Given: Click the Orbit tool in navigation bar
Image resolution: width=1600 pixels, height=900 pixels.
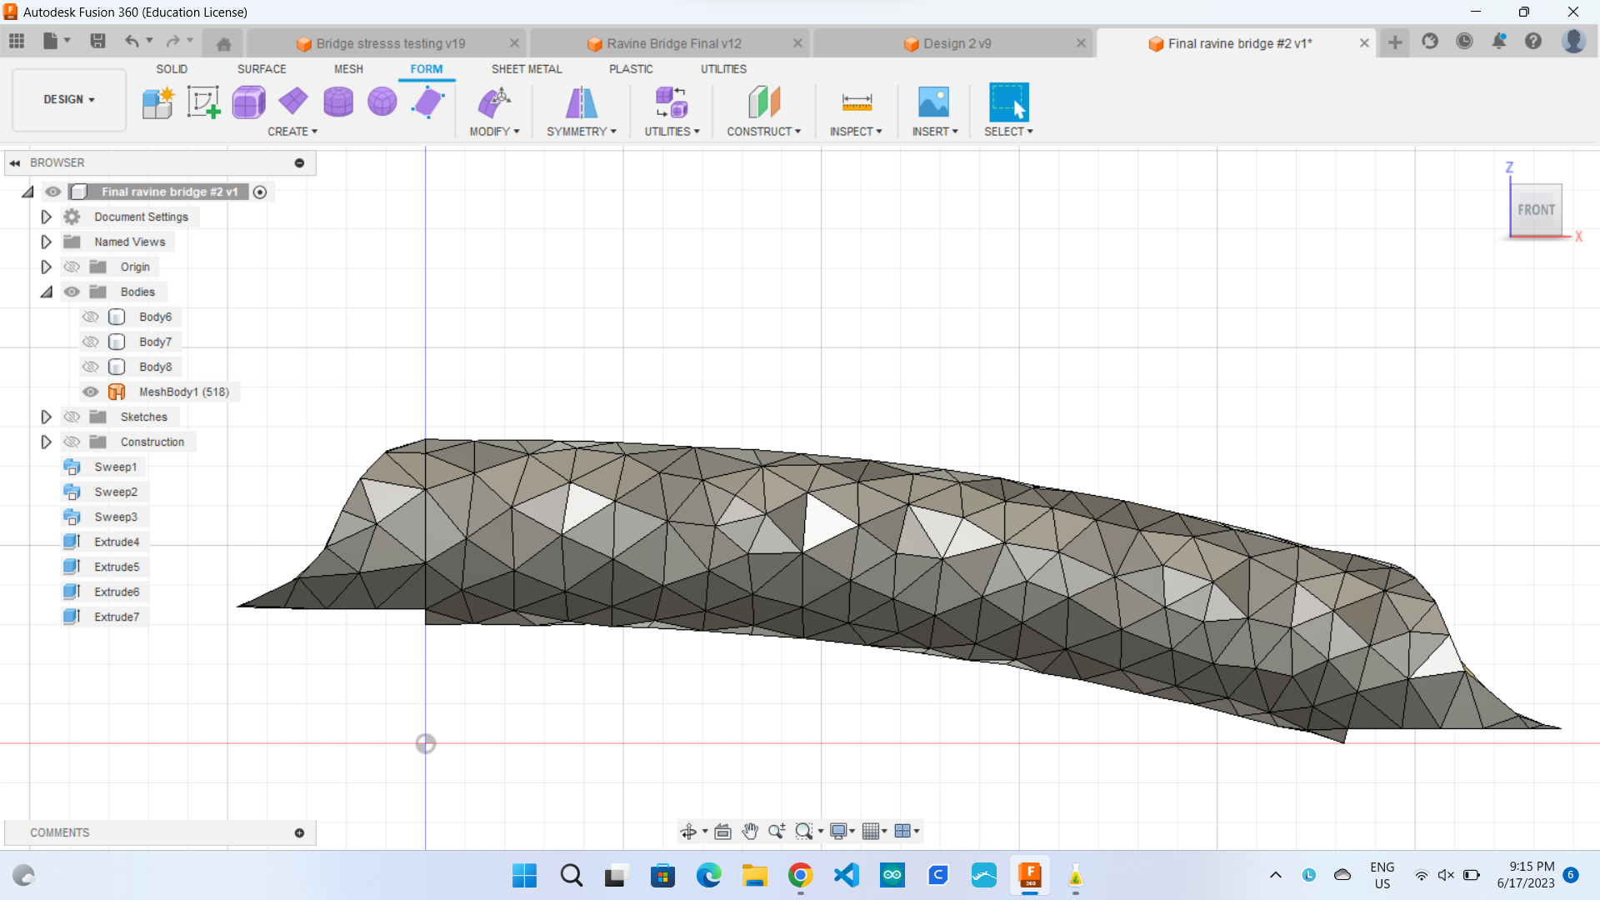Looking at the screenshot, I should pyautogui.click(x=689, y=831).
